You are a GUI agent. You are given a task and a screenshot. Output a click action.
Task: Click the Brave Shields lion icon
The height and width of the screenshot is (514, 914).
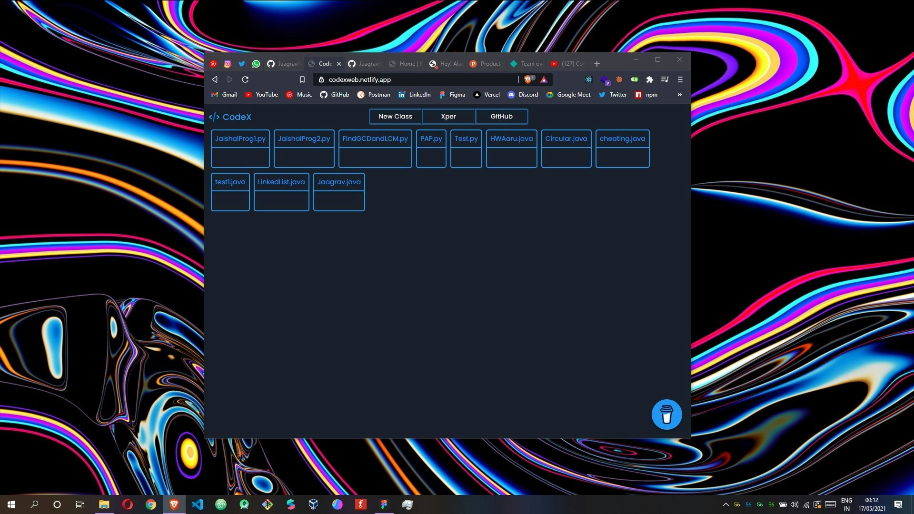527,79
